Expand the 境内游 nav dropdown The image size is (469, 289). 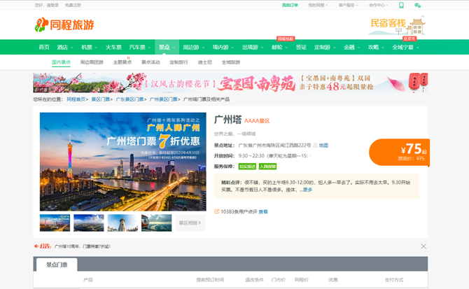(232, 48)
